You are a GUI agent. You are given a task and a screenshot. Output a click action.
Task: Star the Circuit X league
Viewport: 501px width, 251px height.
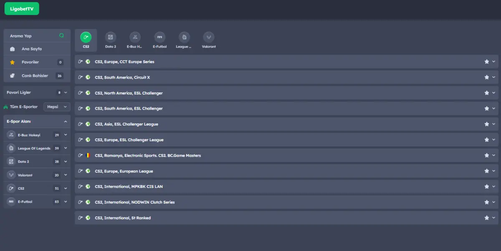(487, 77)
